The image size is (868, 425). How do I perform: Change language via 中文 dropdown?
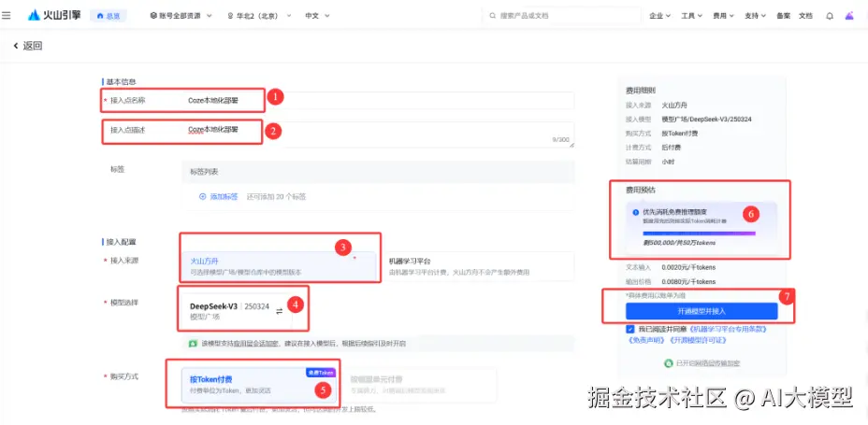317,16
